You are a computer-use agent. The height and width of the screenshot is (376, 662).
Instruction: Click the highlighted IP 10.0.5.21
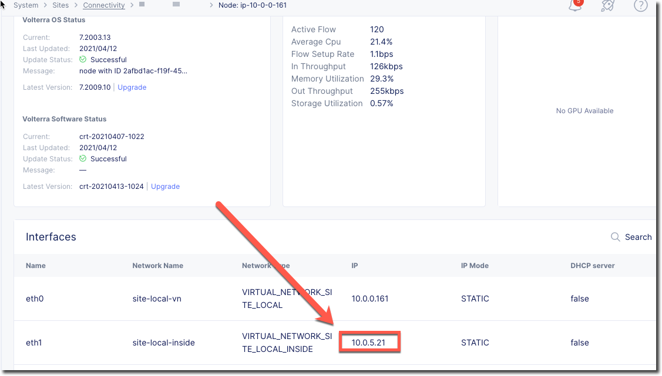(369, 343)
